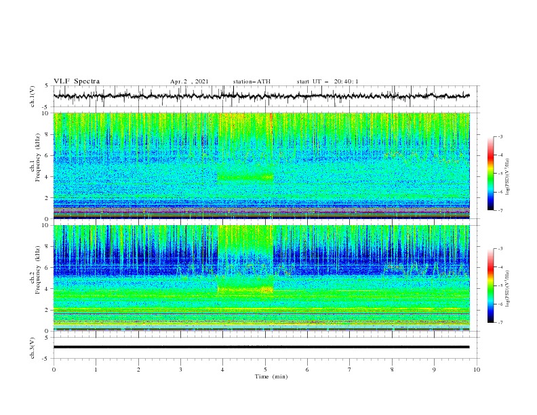
Task: Click time axis tick label "6"
Action: pos(307,370)
